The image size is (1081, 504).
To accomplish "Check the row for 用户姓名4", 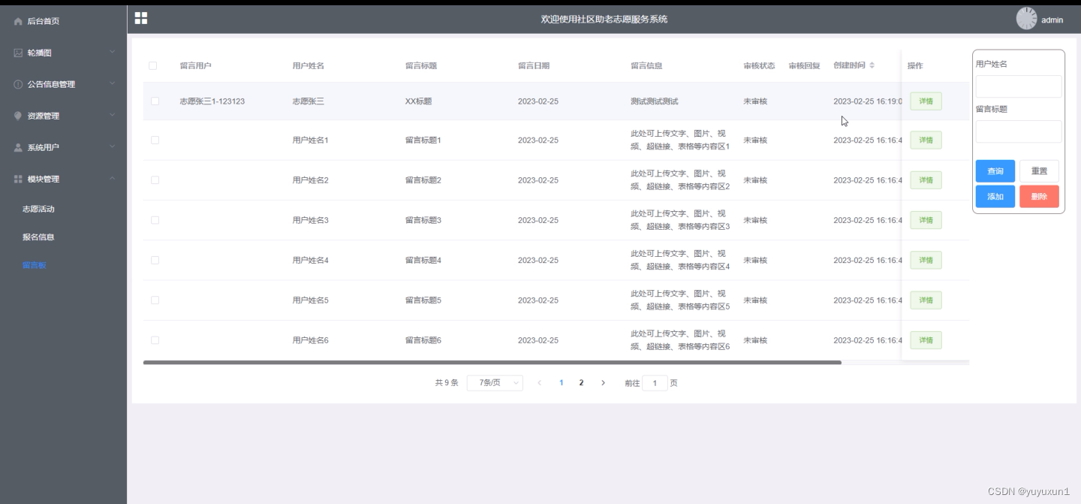I will coord(155,260).
